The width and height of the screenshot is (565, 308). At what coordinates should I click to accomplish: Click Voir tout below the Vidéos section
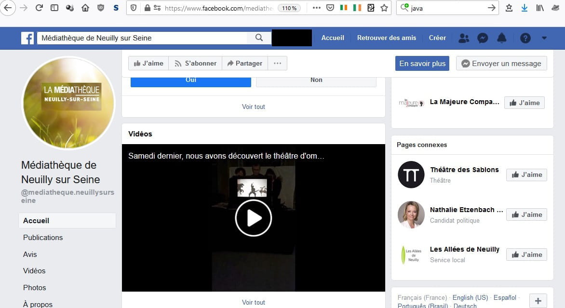click(x=253, y=302)
